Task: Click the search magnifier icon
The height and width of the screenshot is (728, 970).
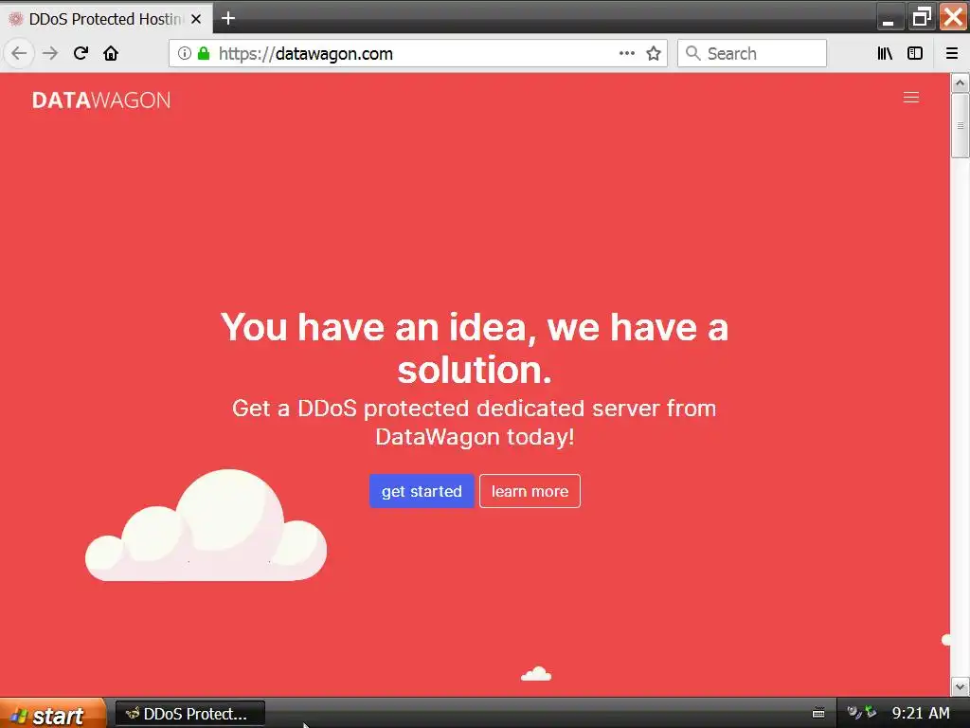Action: tap(692, 53)
